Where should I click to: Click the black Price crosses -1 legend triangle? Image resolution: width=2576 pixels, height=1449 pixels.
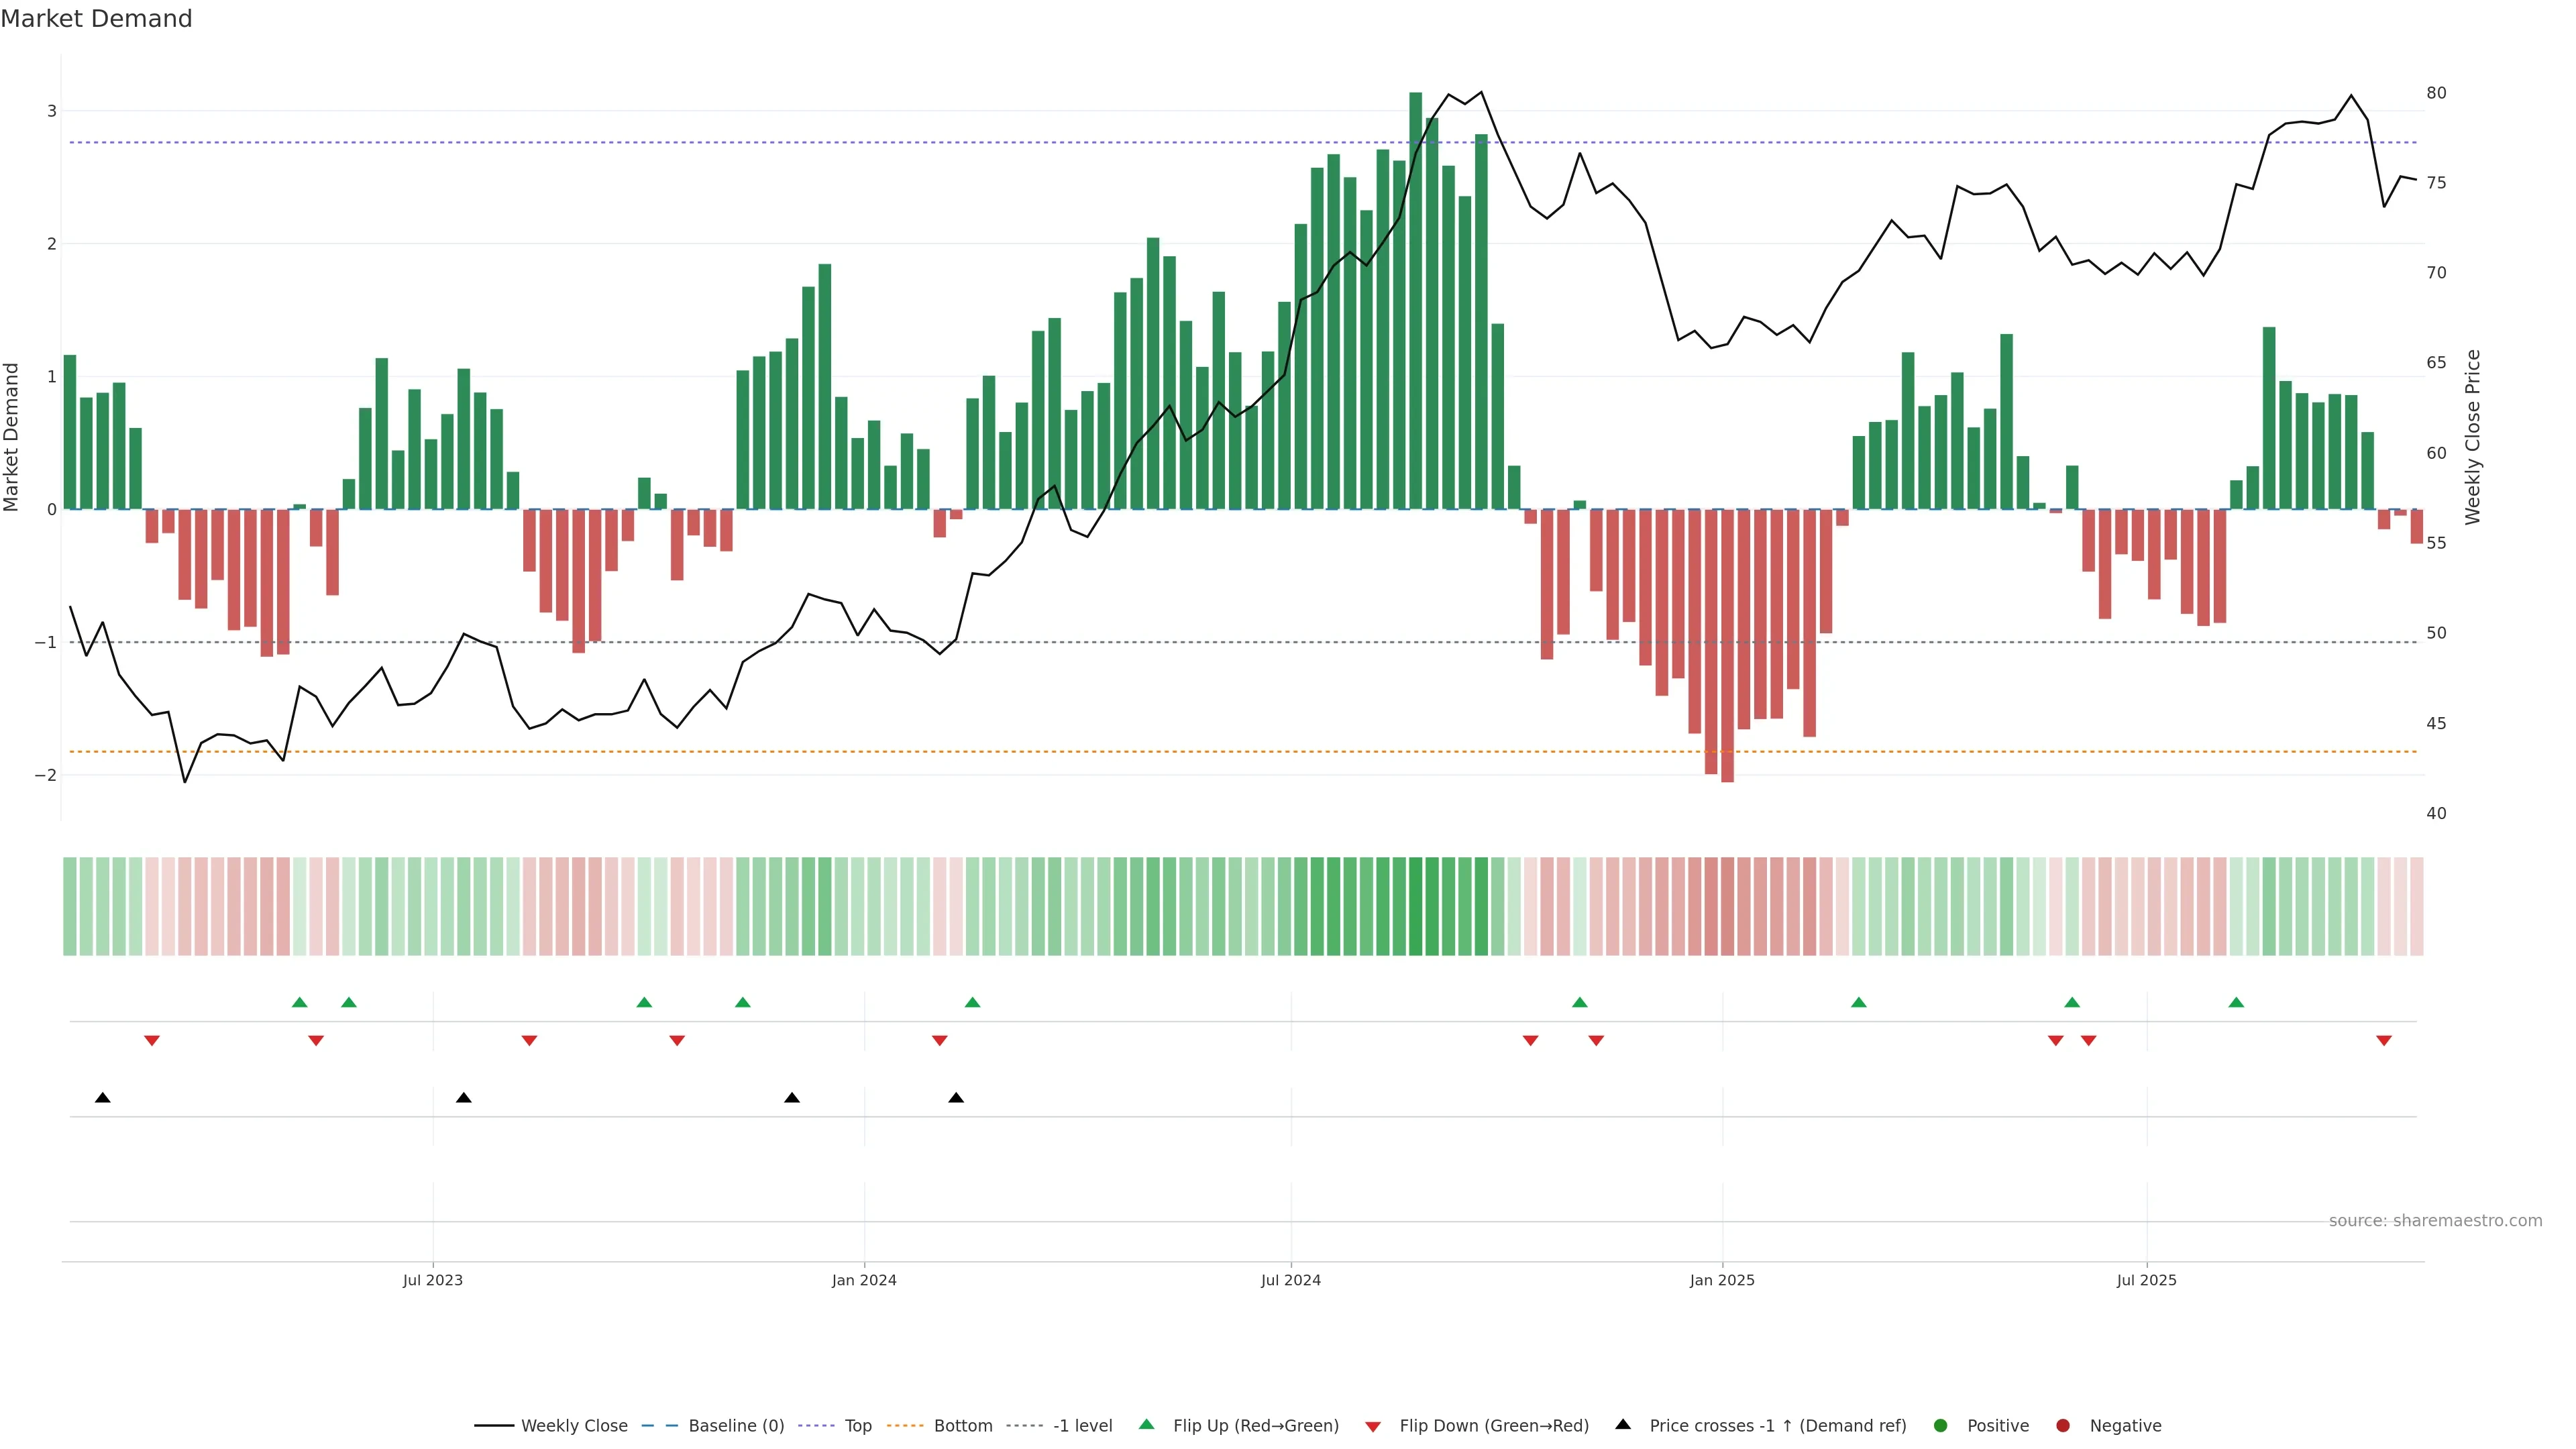pyautogui.click(x=1622, y=1424)
